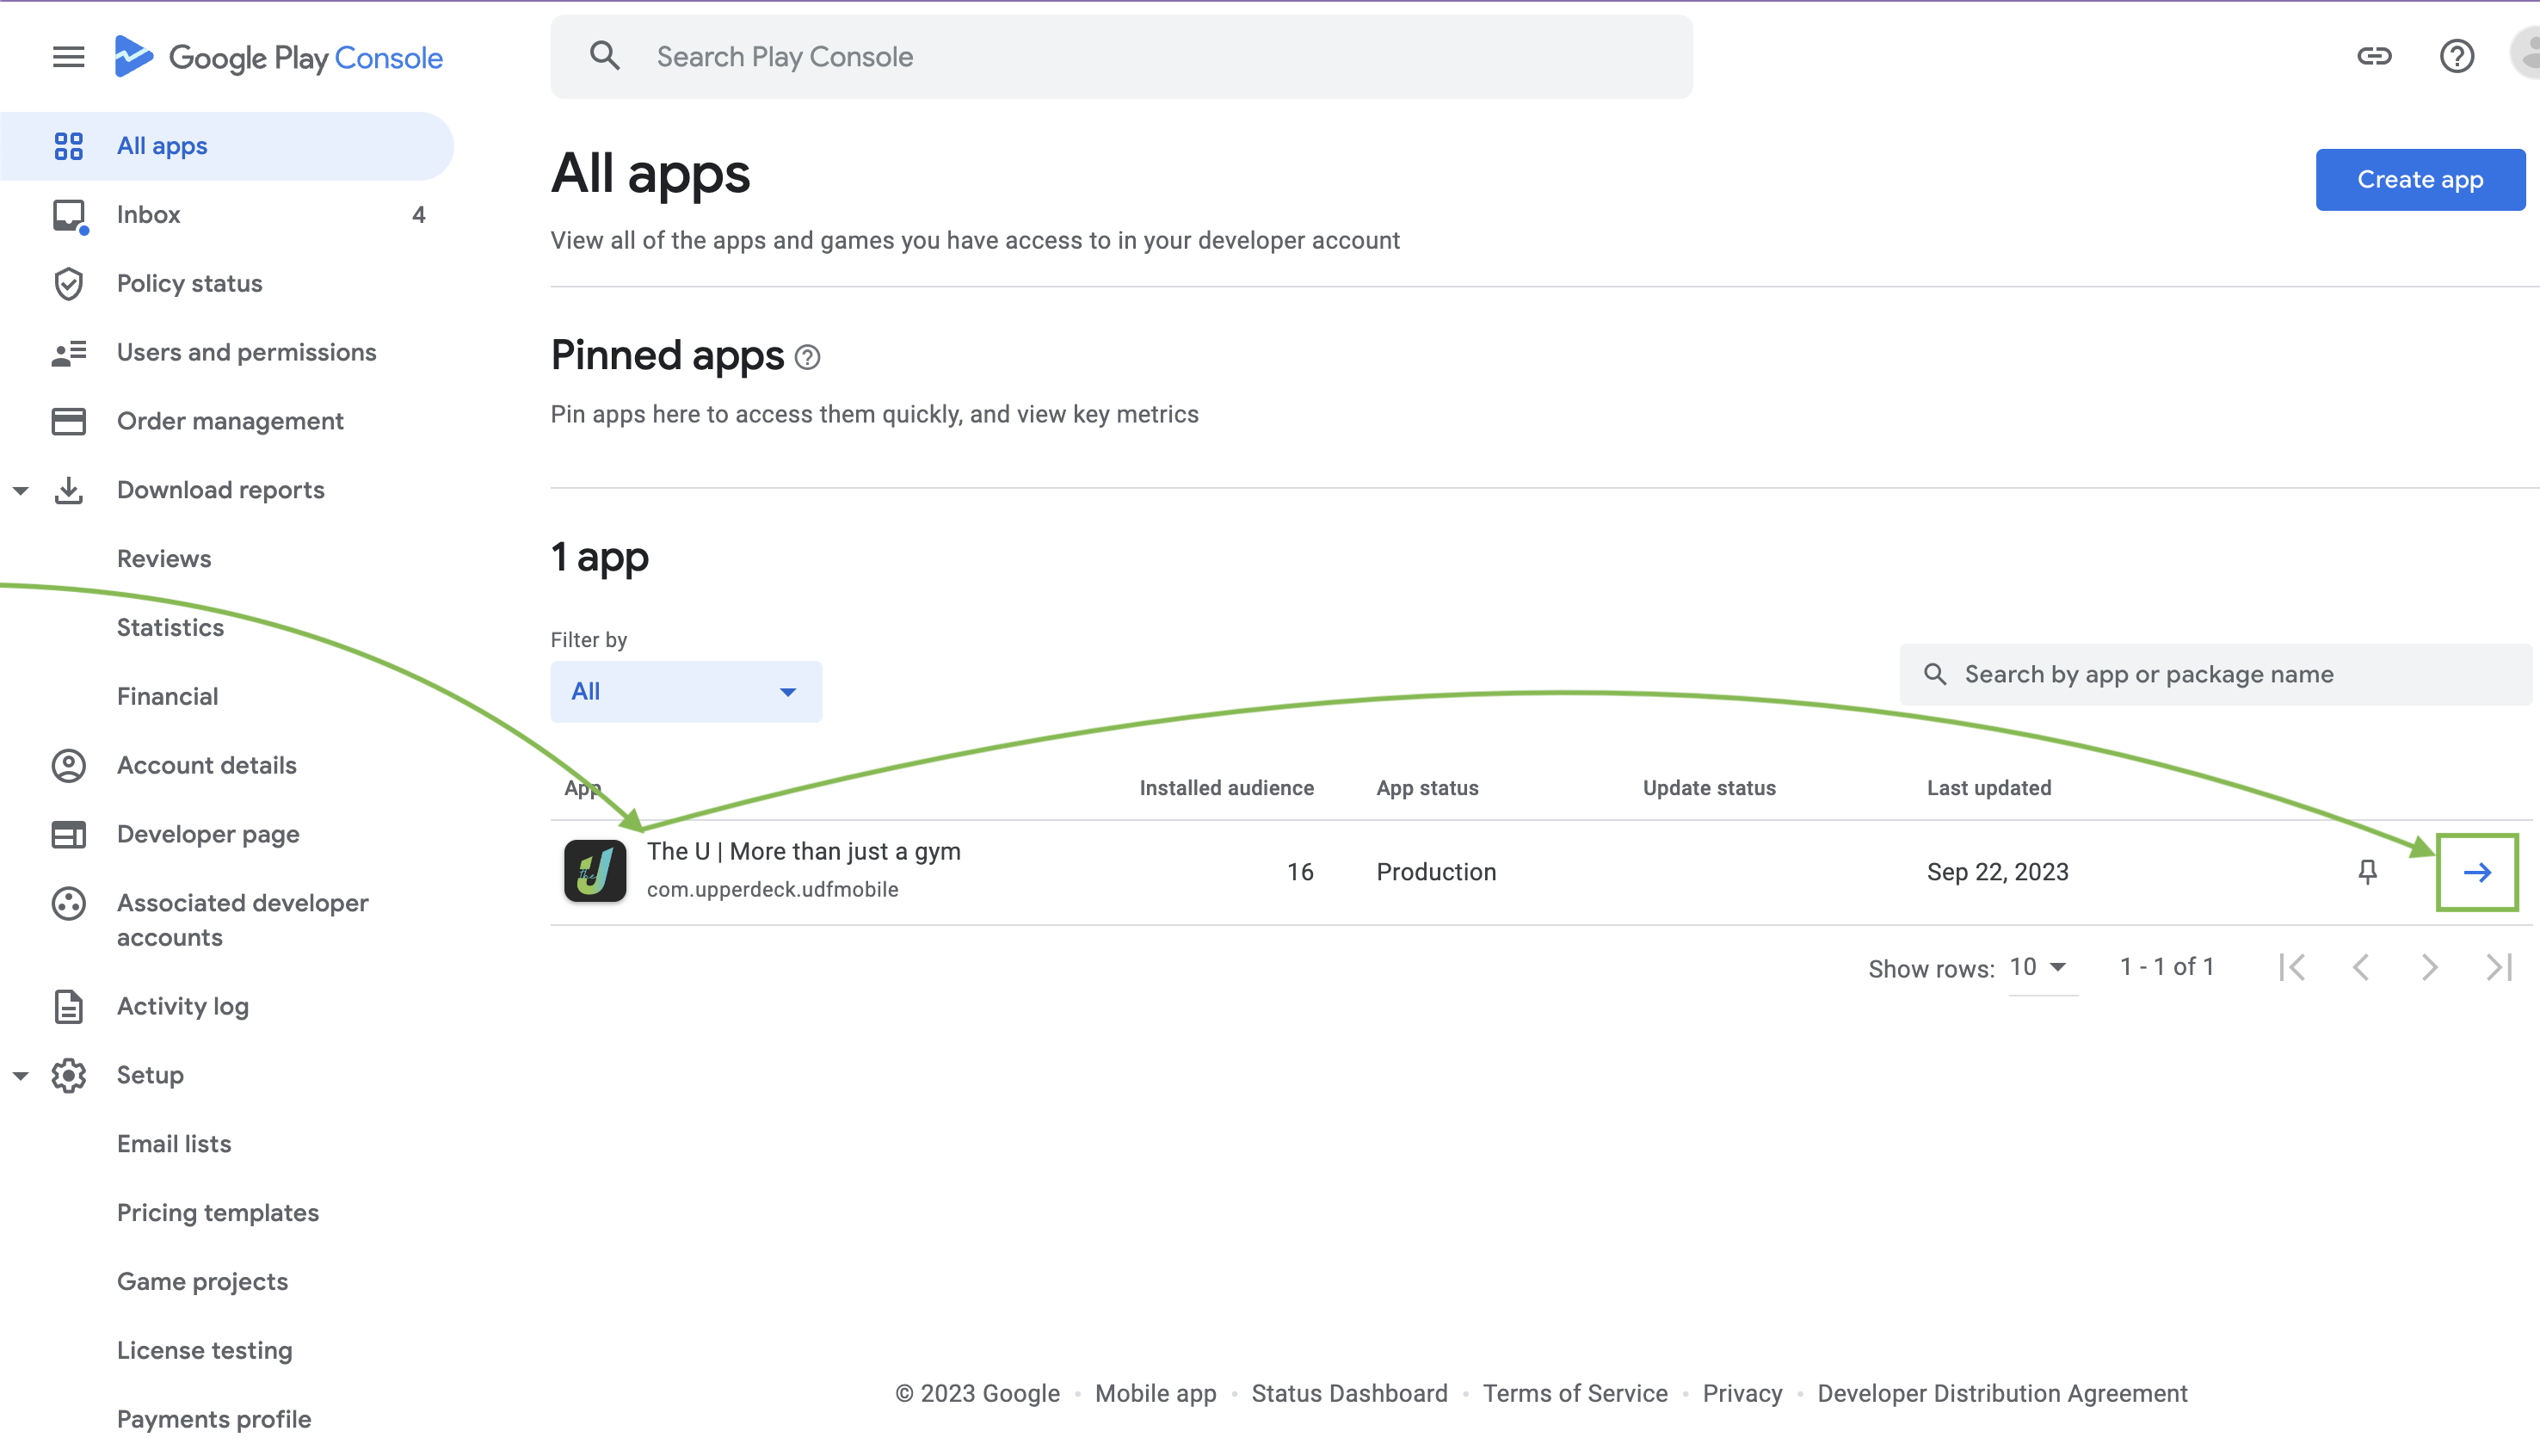The image size is (2540, 1456).
Task: Click Pinned apps help info icon
Action: 808,357
